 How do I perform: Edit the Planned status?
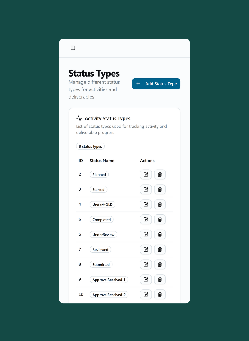[x=146, y=174]
